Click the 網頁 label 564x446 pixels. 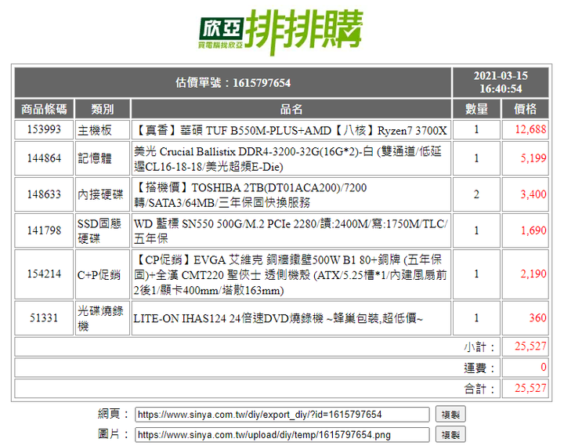point(113,414)
